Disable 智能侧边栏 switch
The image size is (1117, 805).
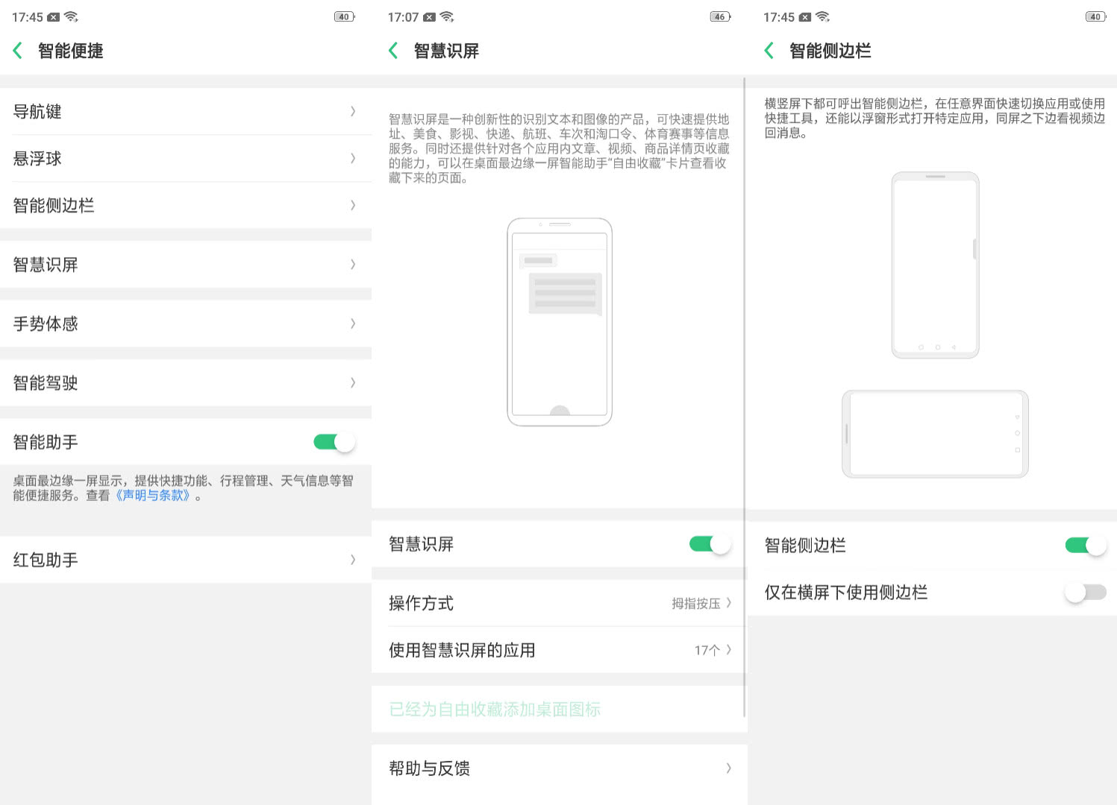(1086, 546)
